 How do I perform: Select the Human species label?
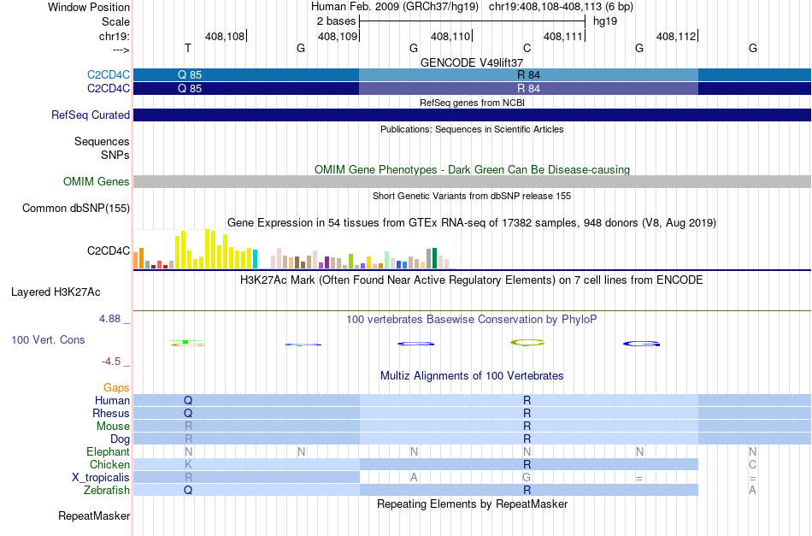(112, 400)
